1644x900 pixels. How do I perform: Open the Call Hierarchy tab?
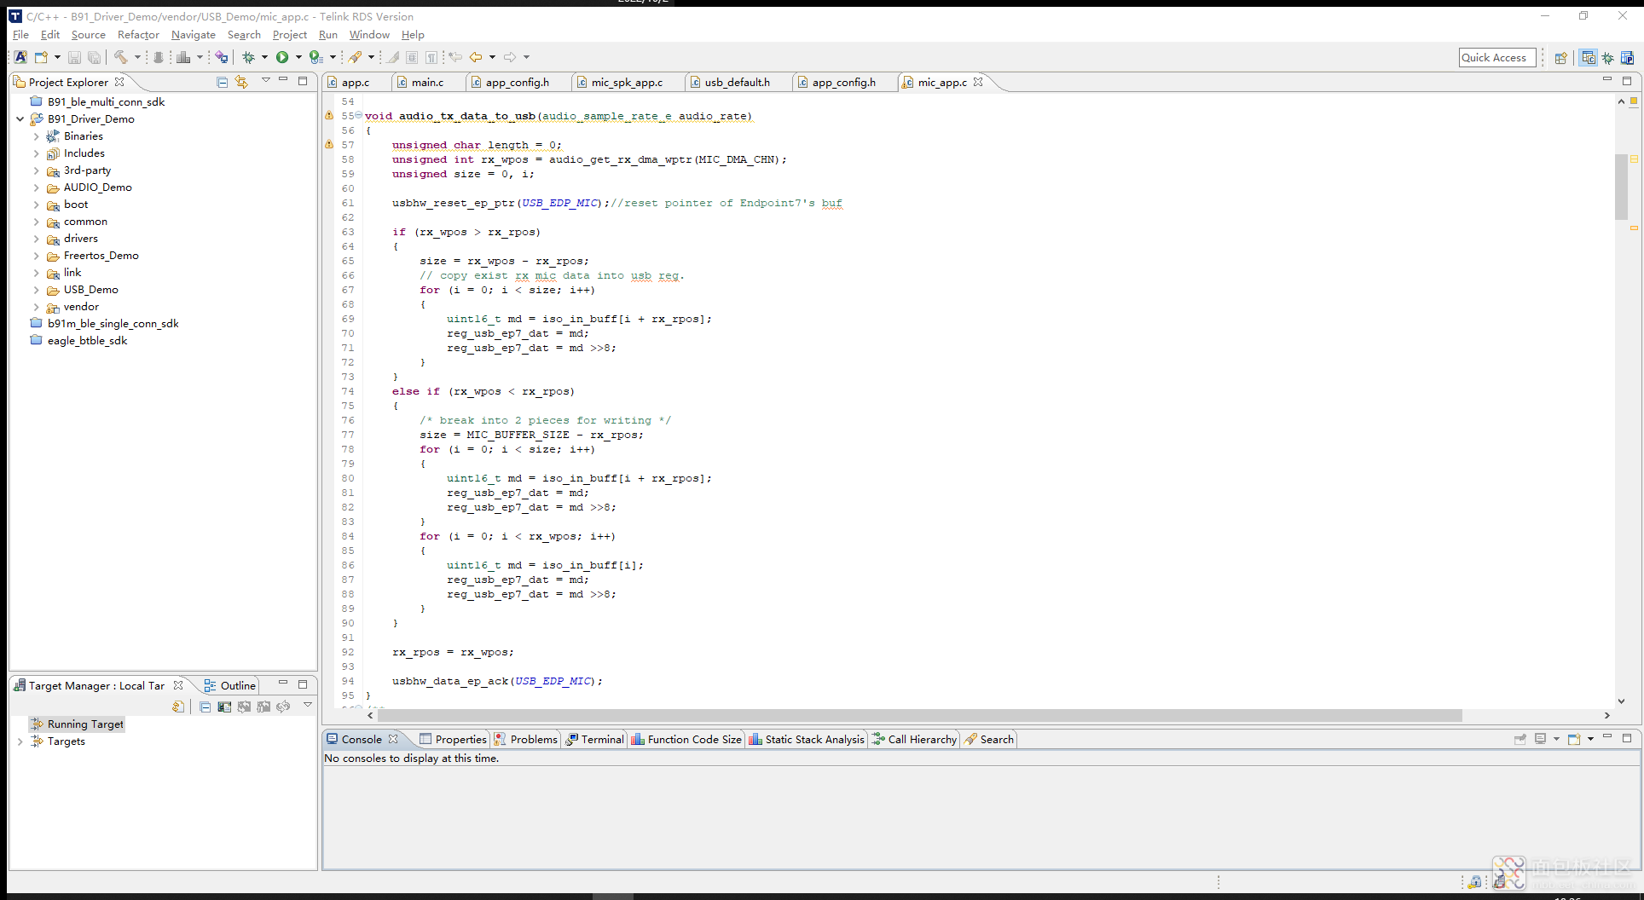pyautogui.click(x=914, y=739)
